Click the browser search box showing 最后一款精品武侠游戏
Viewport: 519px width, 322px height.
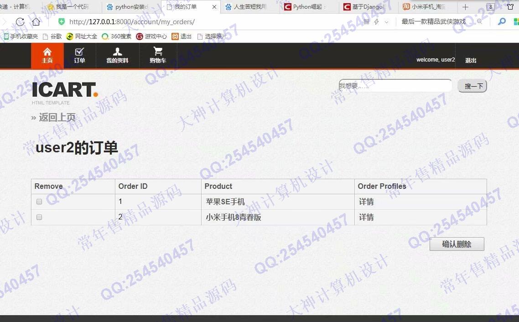click(434, 21)
